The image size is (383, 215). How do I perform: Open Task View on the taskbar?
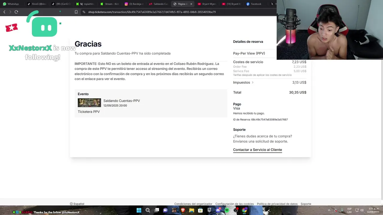tap(156, 210)
